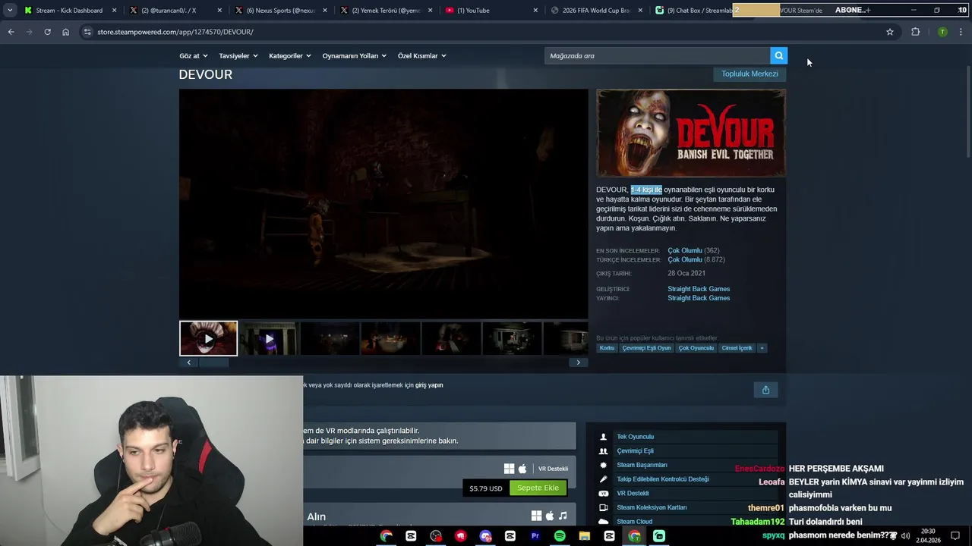Open the Göz at dropdown menu
This screenshot has height=546, width=972.
pos(193,55)
